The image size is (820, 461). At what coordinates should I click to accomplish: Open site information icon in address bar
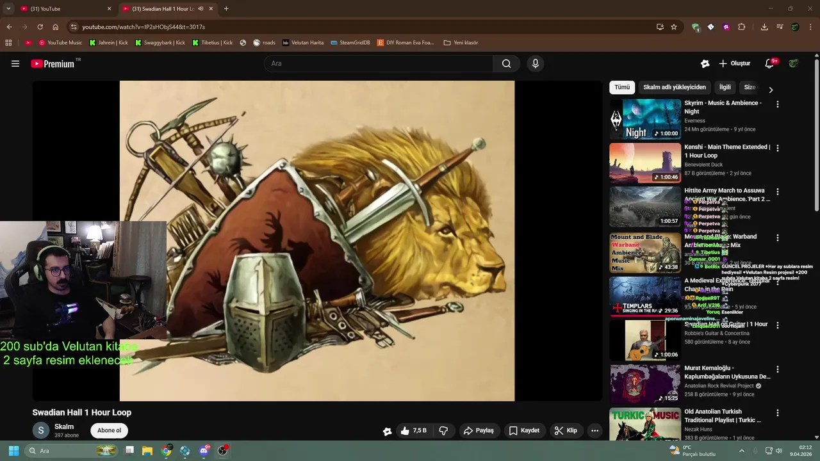point(74,27)
